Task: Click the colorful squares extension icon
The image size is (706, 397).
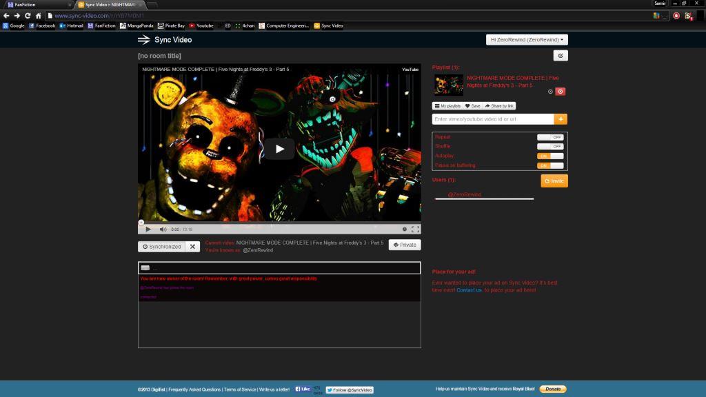Action: click(656, 15)
